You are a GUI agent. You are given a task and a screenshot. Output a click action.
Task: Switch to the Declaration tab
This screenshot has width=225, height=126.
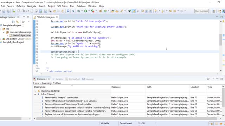(x=73, y=79)
